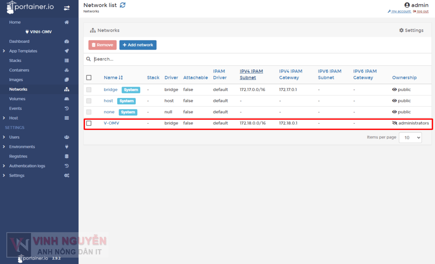Open the Networks panel Settings gear

[x=411, y=30]
